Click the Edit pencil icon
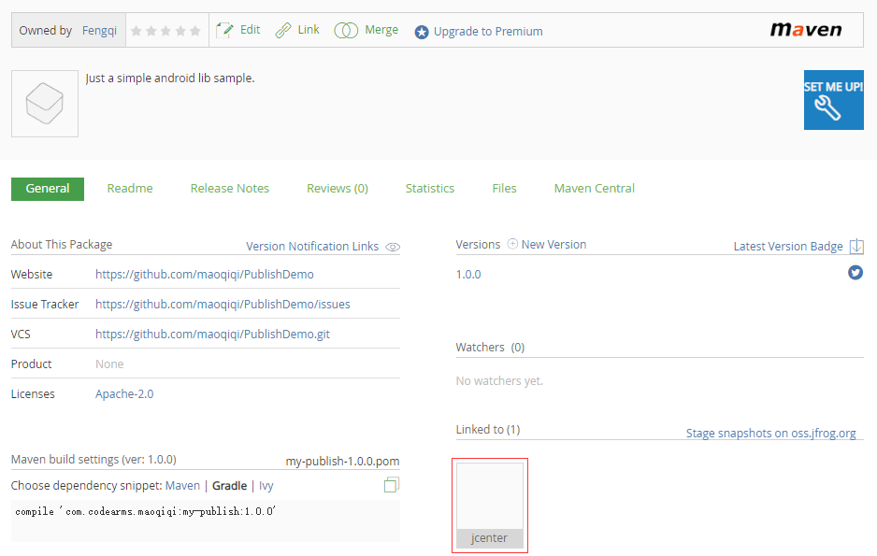The width and height of the screenshot is (877, 556). pos(224,30)
